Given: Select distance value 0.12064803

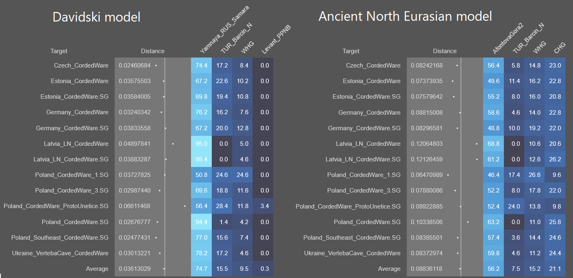Looking at the screenshot, I should click(x=427, y=144).
